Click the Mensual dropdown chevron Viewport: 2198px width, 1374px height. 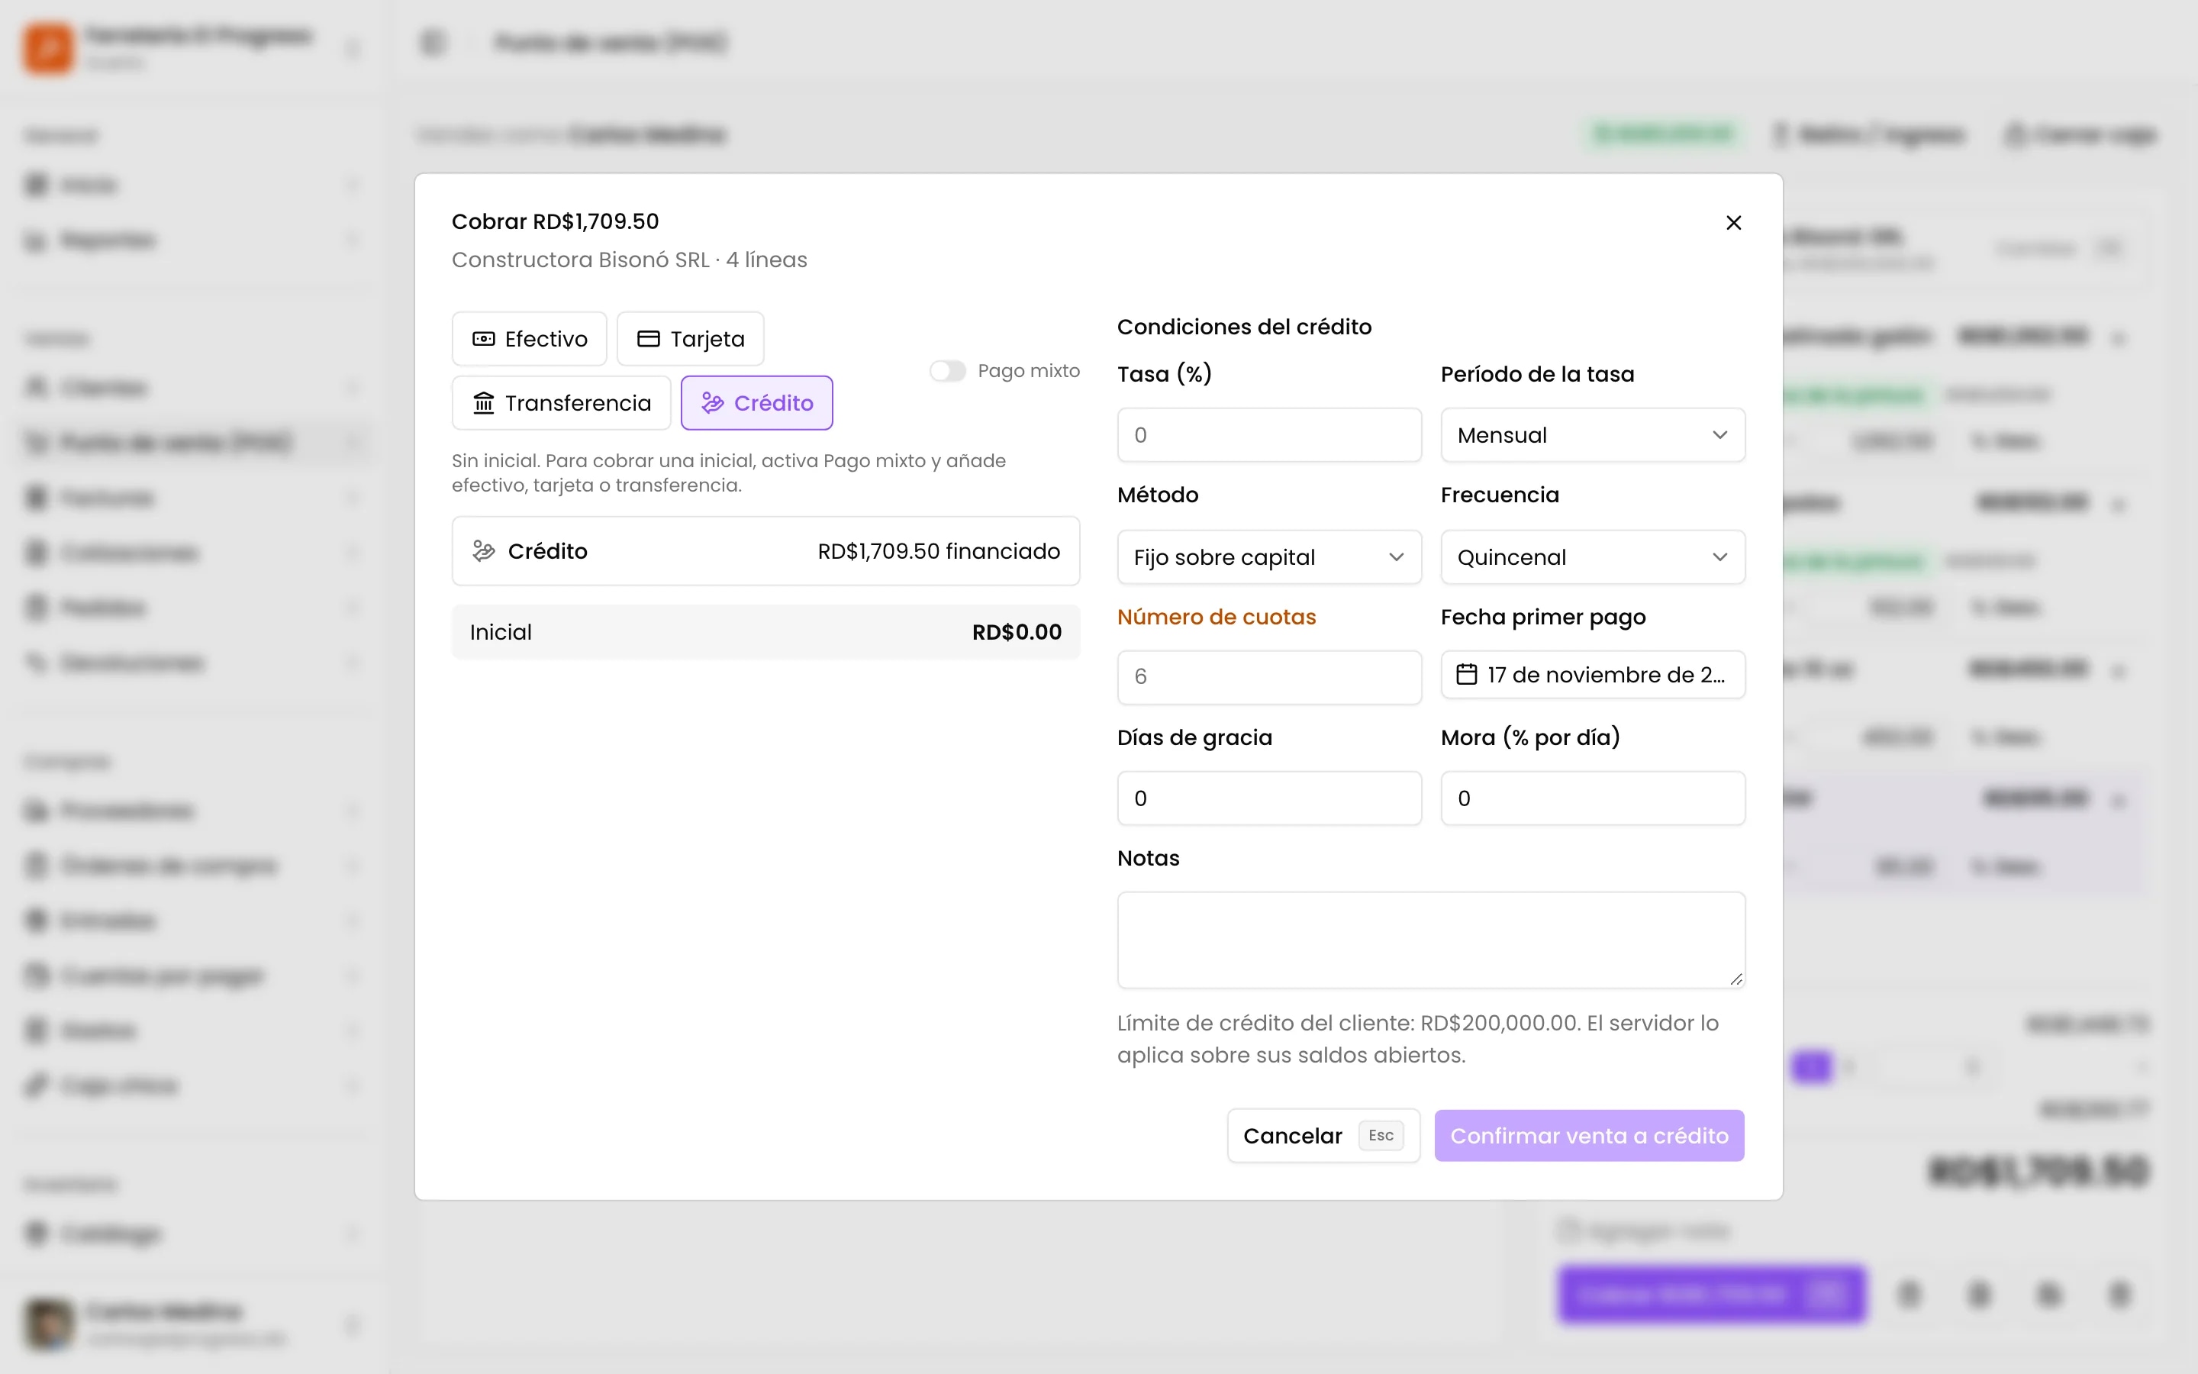point(1719,435)
